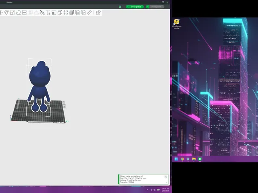This screenshot has width=258, height=193.
Task: Click the 'Size: 116.99 x 141.728 x 256 mm' line
Action: point(133,178)
